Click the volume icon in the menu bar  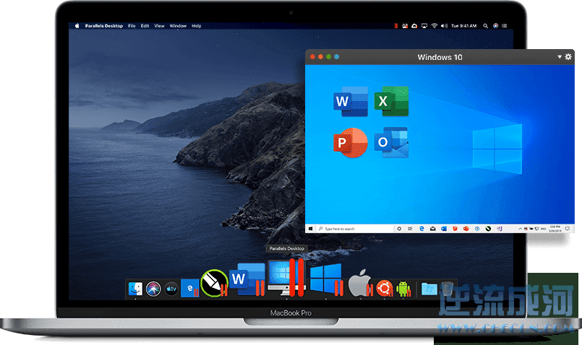point(444,26)
